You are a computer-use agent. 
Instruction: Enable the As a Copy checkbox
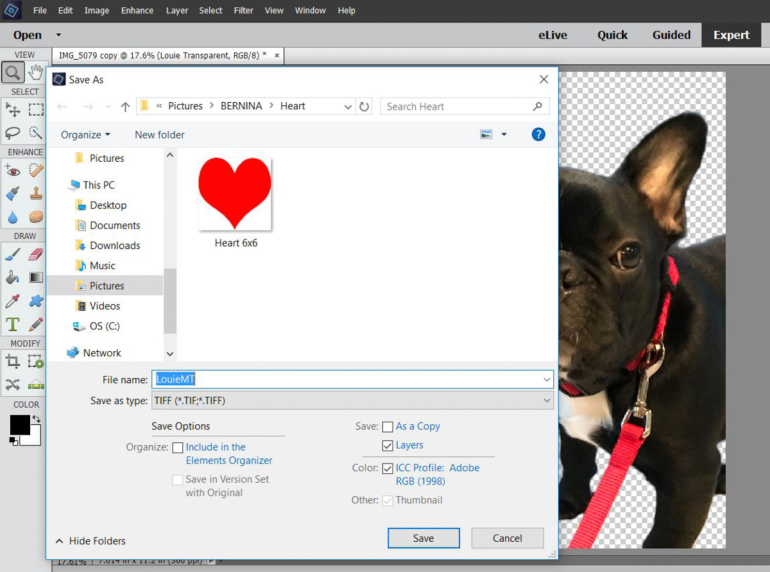(x=388, y=427)
